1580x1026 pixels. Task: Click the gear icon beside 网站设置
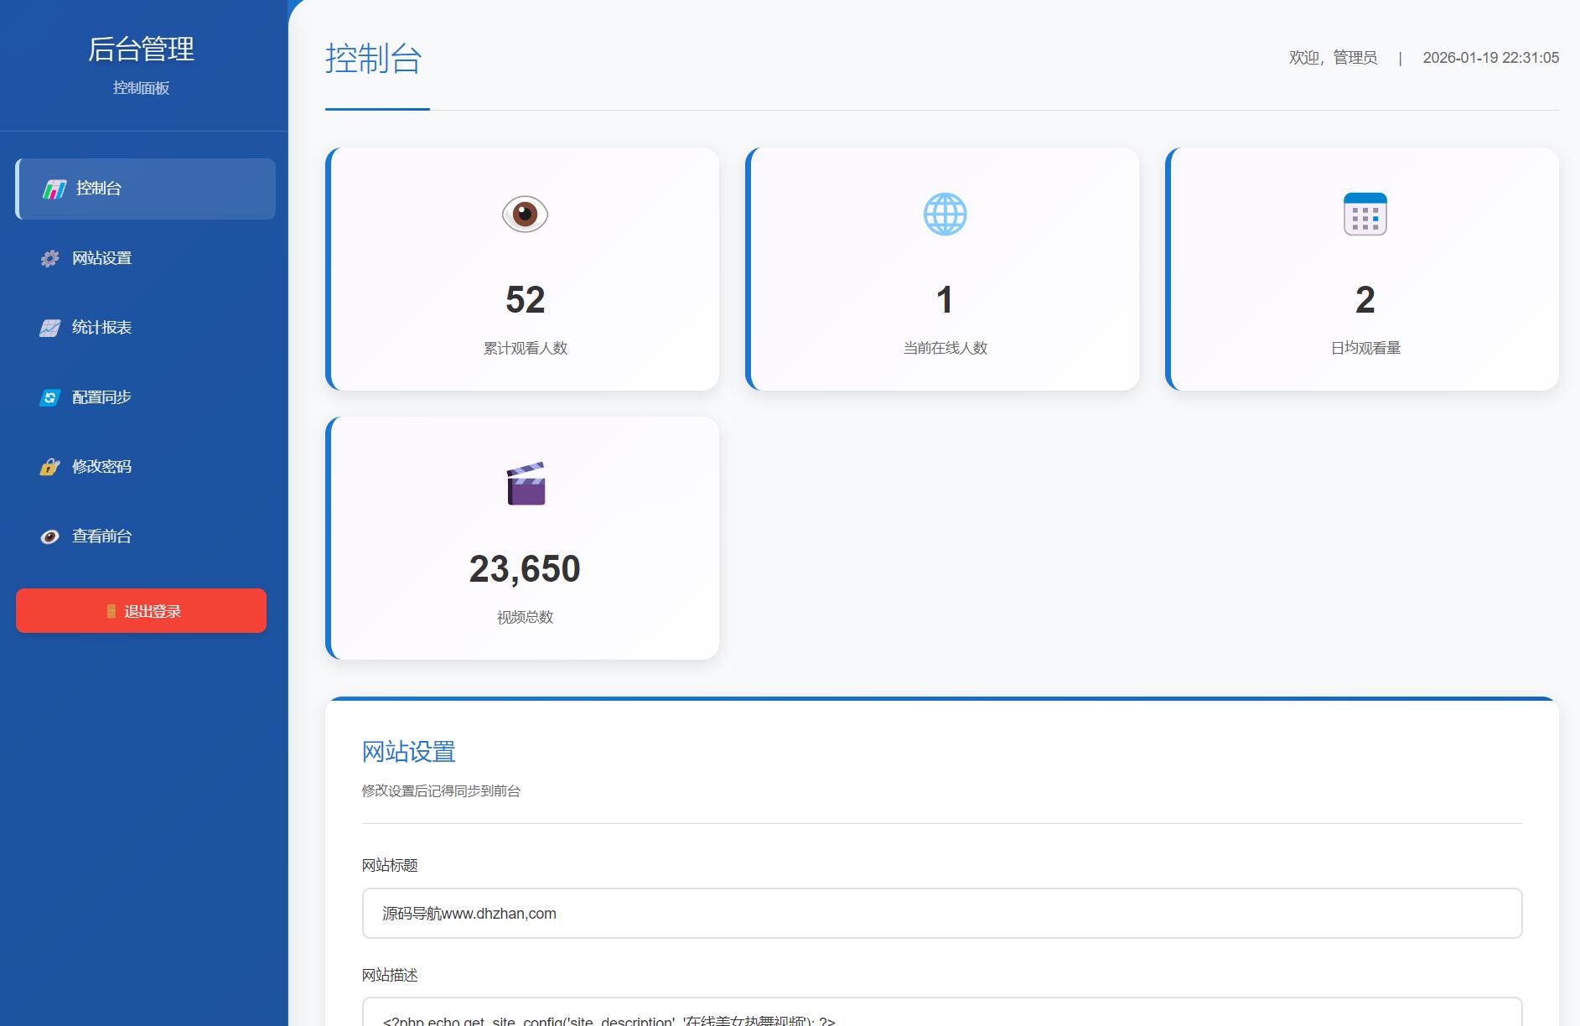[x=50, y=259]
